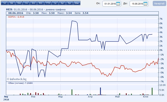Click the 0% y-axis label
This screenshot has width=167, height=102.
coord(161,50)
